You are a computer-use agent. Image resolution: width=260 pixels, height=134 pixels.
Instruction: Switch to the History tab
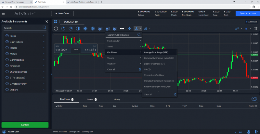117,99
